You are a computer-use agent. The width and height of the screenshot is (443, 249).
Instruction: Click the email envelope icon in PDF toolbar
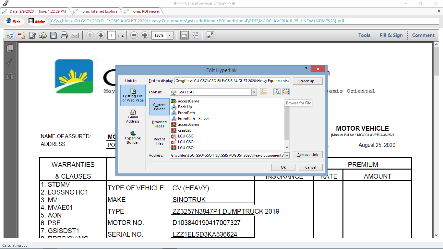(75, 35)
